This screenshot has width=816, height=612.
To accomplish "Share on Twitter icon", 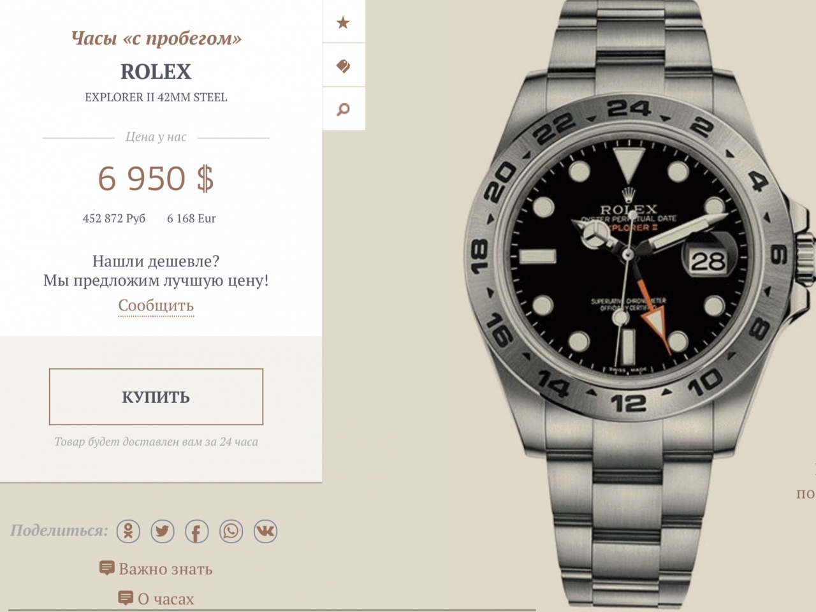I will tap(163, 531).
